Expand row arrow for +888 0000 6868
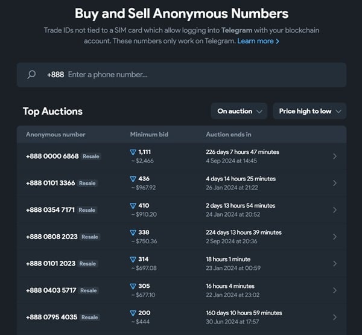The height and width of the screenshot is (335, 362). coord(335,156)
